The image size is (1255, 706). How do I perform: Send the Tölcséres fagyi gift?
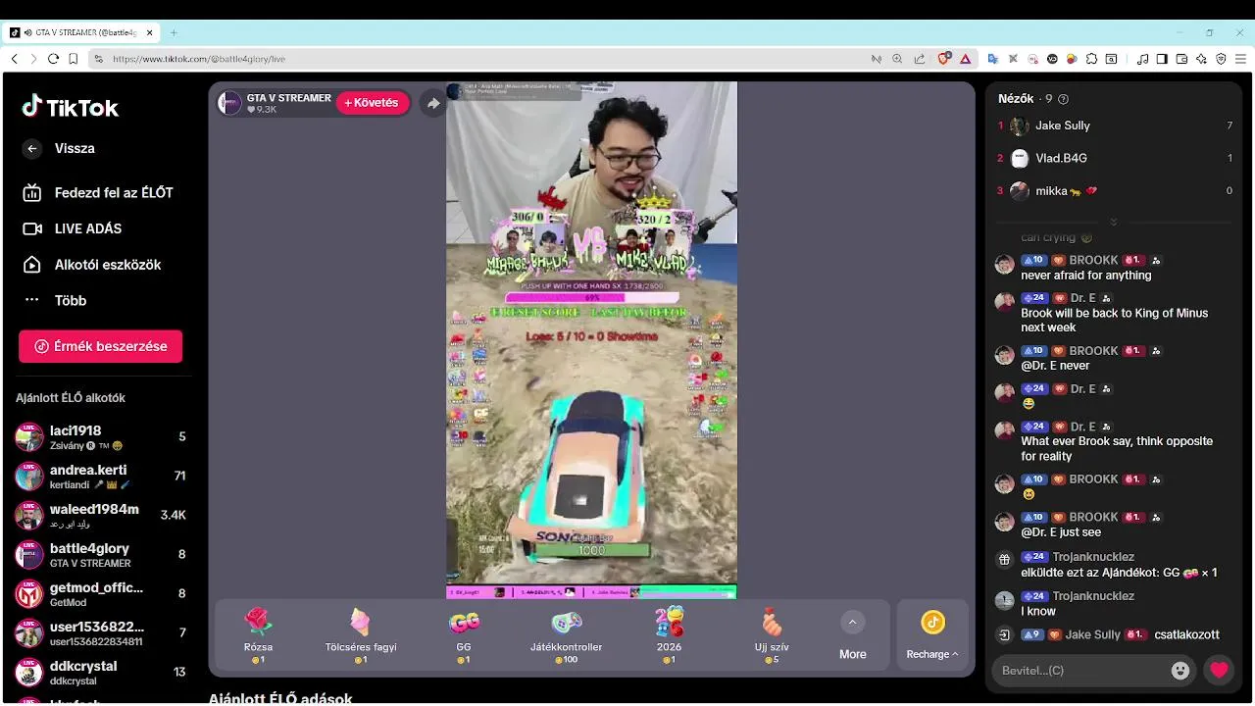(361, 634)
